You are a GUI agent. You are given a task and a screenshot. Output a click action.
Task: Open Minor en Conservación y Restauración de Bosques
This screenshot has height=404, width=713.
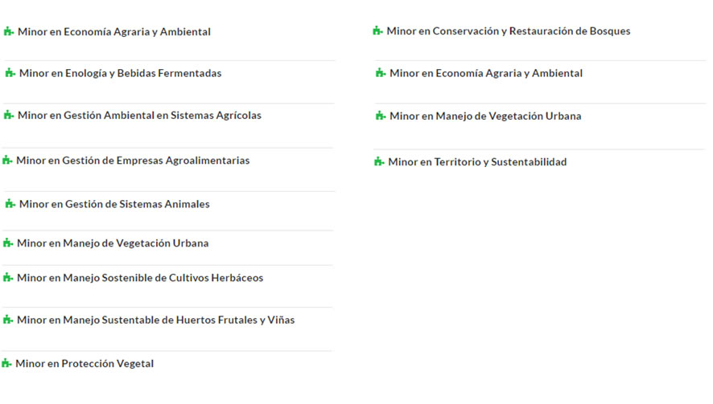point(509,31)
